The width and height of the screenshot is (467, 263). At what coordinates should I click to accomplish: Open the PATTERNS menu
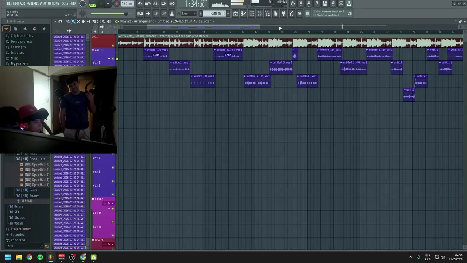tap(32, 3)
